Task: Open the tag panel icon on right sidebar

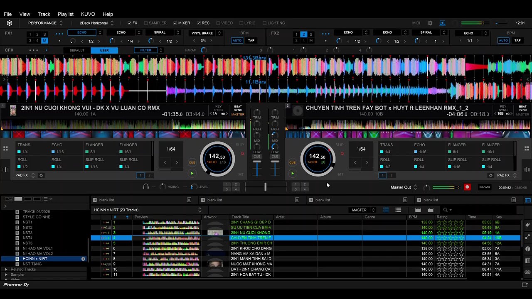Action: coord(527,225)
